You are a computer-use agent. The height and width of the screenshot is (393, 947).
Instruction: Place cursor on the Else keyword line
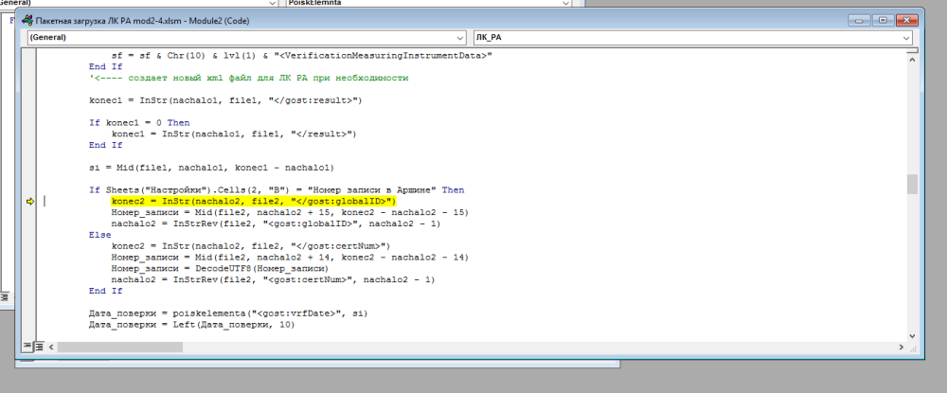(99, 233)
